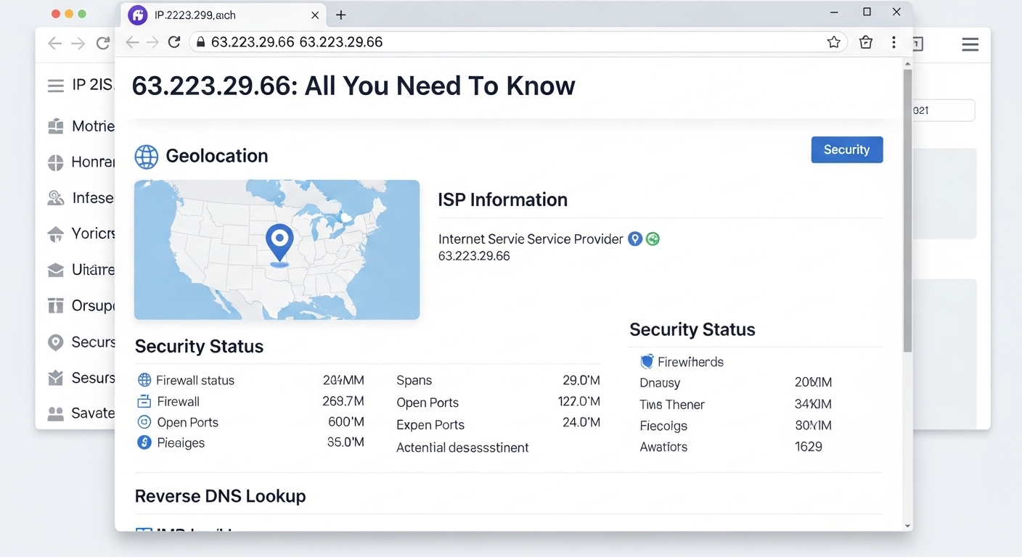1022x557 pixels.
Task: Click the address bar URL field
Action: point(508,42)
